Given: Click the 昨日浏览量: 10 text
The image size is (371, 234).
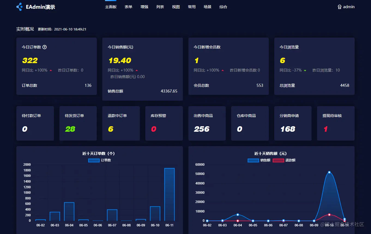Looking at the screenshot, I should point(326,70).
